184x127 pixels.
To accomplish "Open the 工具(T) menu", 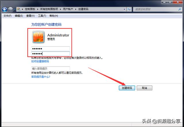I will (42, 16).
